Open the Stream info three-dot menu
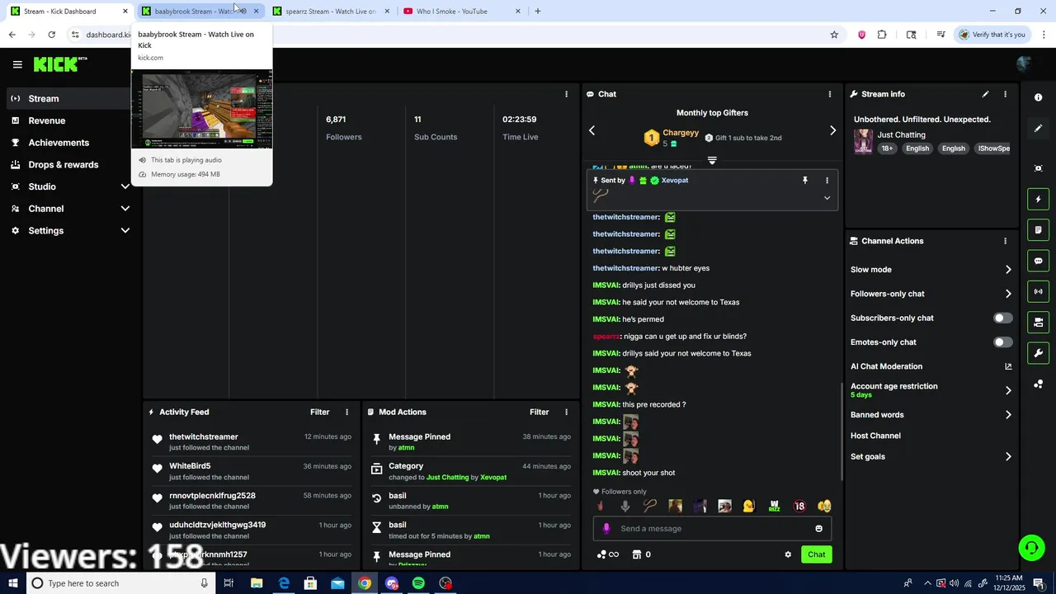Viewport: 1056px width, 594px height. (1005, 94)
